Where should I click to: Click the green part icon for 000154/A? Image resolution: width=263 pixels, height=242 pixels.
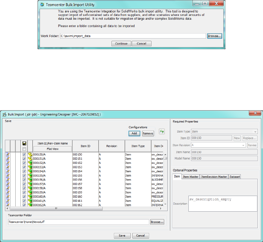tap(30, 171)
